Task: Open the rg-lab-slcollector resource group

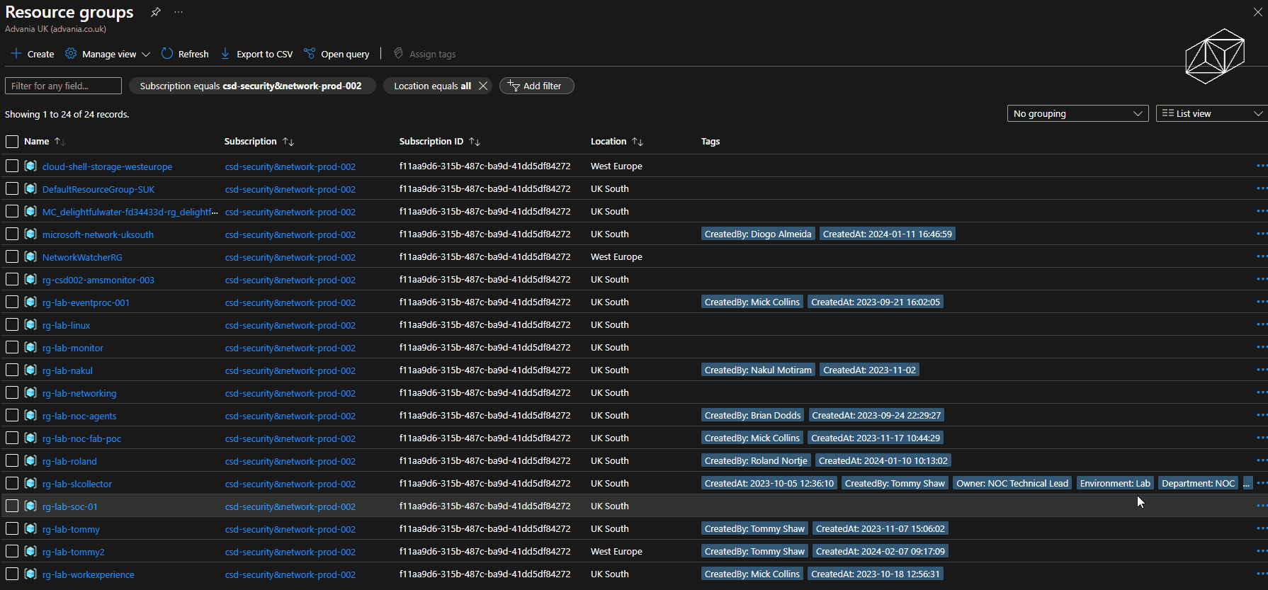Action: (77, 484)
